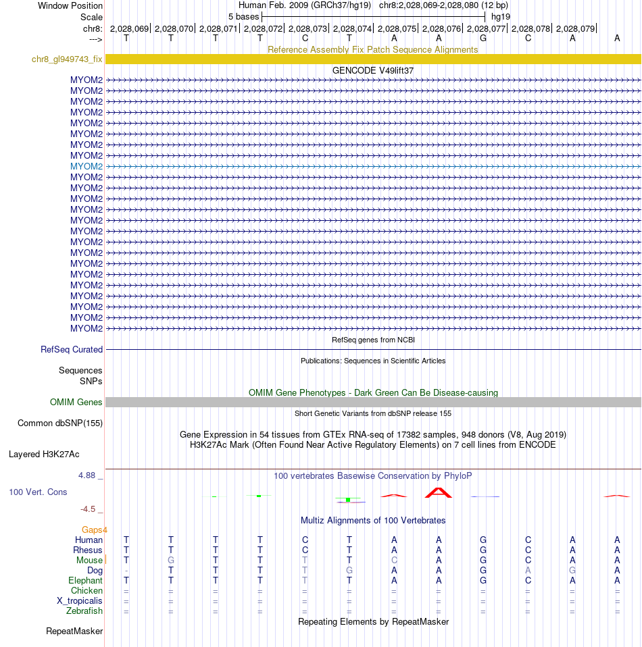The width and height of the screenshot is (642, 647).
Task: Click the Scale label
Action: click(x=91, y=18)
